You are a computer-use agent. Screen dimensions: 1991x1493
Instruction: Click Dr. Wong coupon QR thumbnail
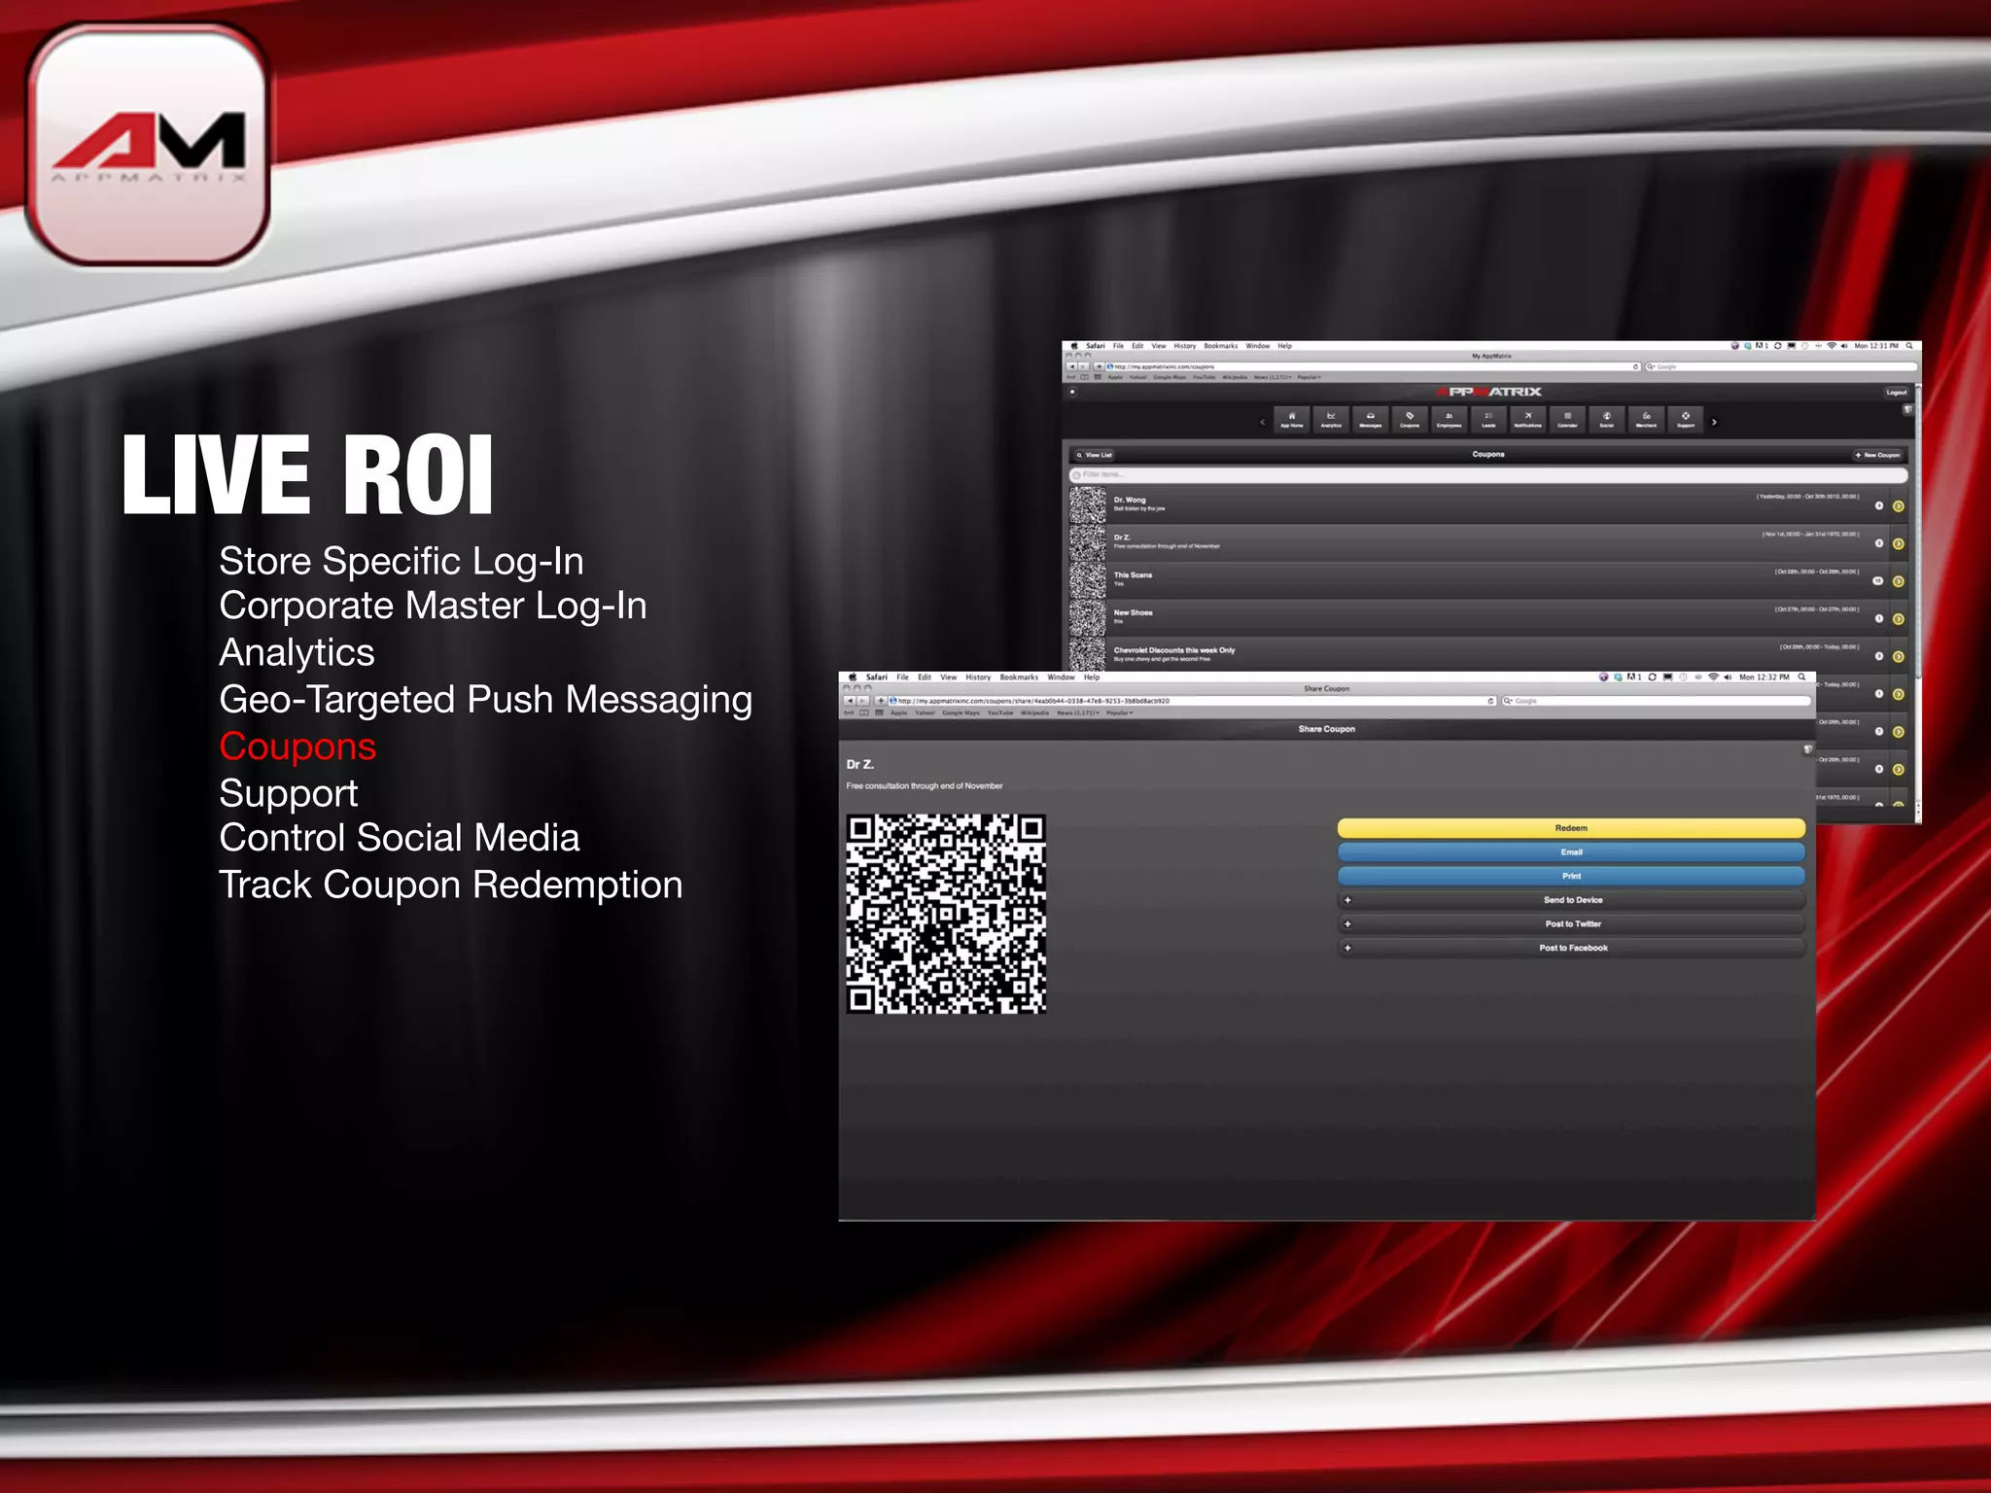point(1088,505)
